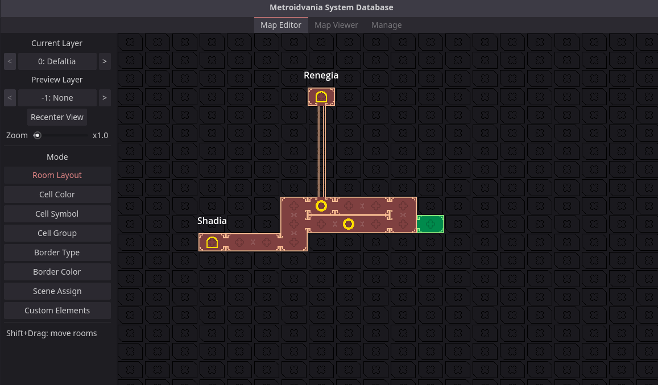
Task: Click the Zoom slider handle
Action: pyautogui.click(x=38, y=135)
